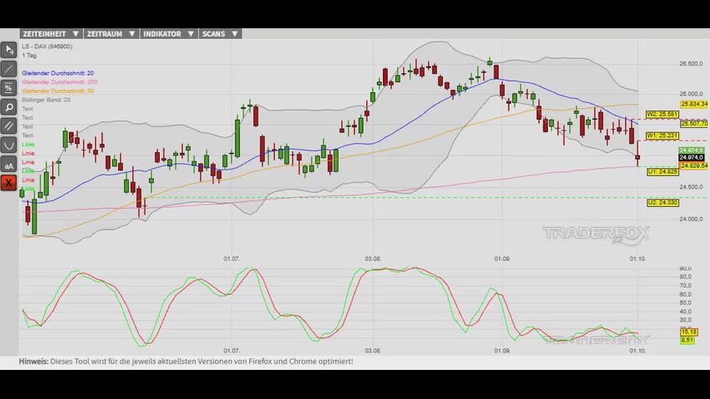Toggle the Bollinger Band: 20 legend entry

click(46, 100)
